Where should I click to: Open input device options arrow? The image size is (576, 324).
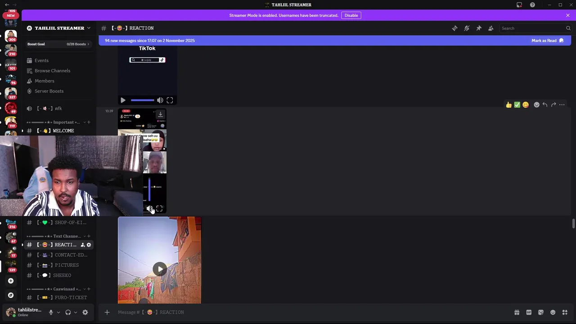pyautogui.click(x=58, y=312)
